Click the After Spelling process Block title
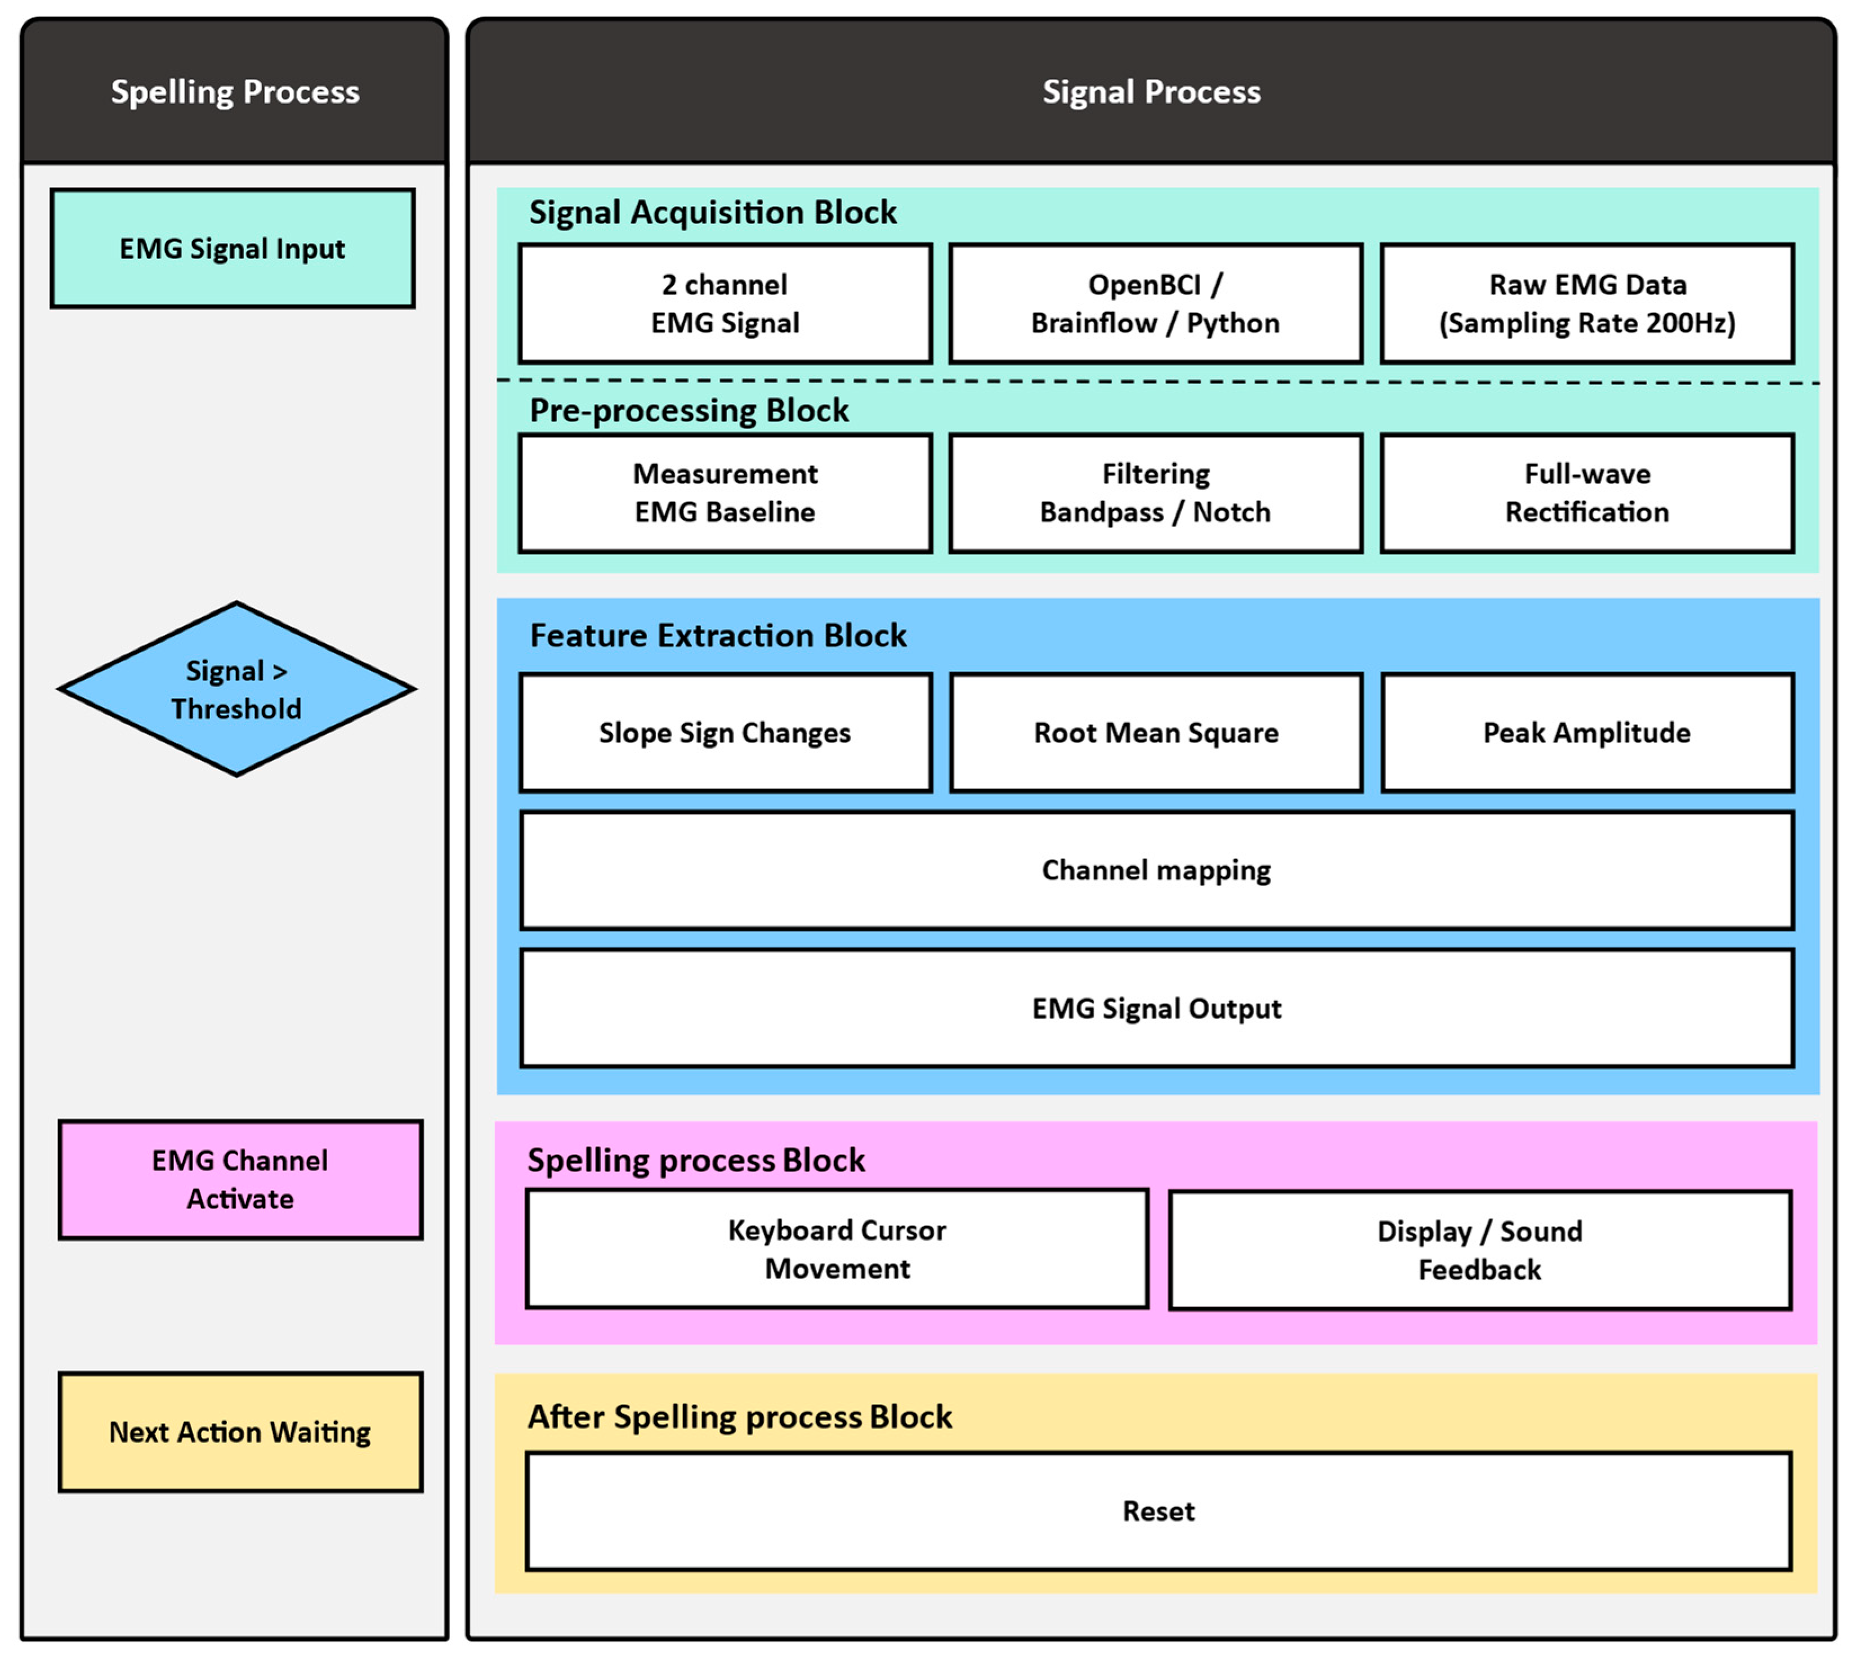 point(740,1417)
